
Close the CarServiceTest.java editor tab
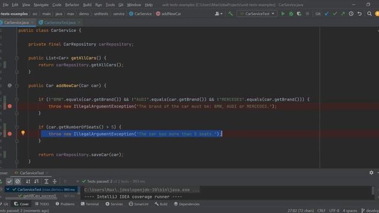[79, 22]
